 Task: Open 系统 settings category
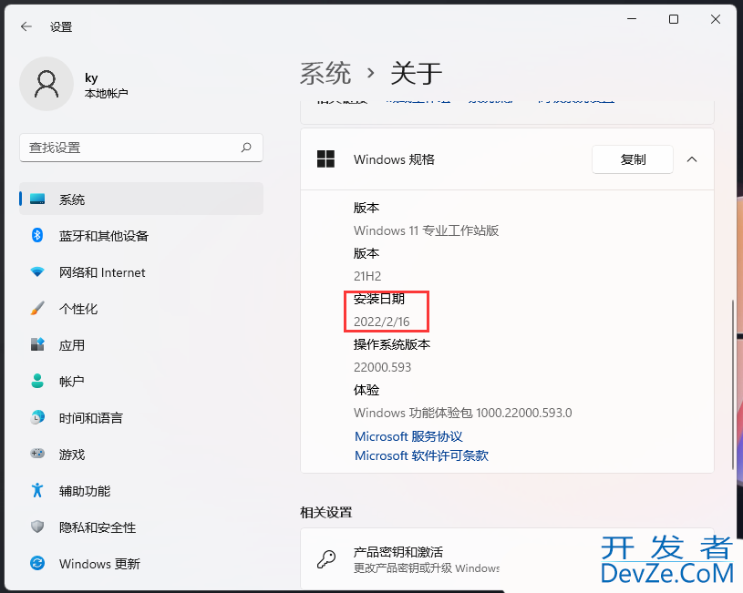coord(141,199)
